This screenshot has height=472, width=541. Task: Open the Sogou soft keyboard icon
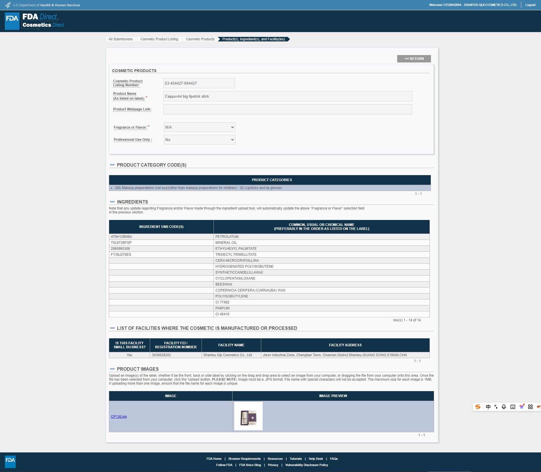(x=513, y=407)
